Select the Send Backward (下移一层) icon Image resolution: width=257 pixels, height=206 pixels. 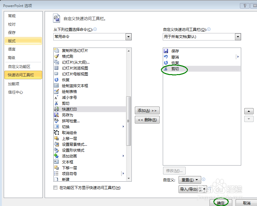(56, 168)
